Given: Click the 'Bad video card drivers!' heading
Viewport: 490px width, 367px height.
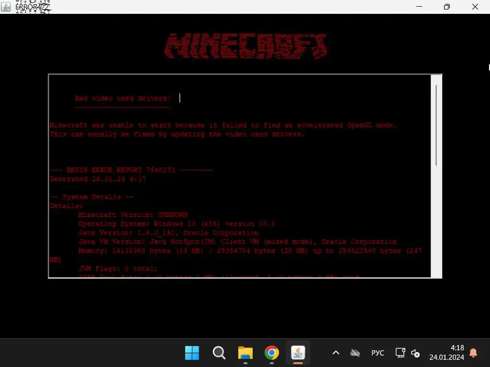Looking at the screenshot, I should pos(123,98).
